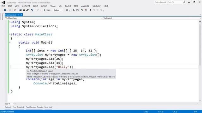Viewport: 202px width, 113px height.
Task: Switch to the Find Symbol Results tab
Action: (34, 107)
